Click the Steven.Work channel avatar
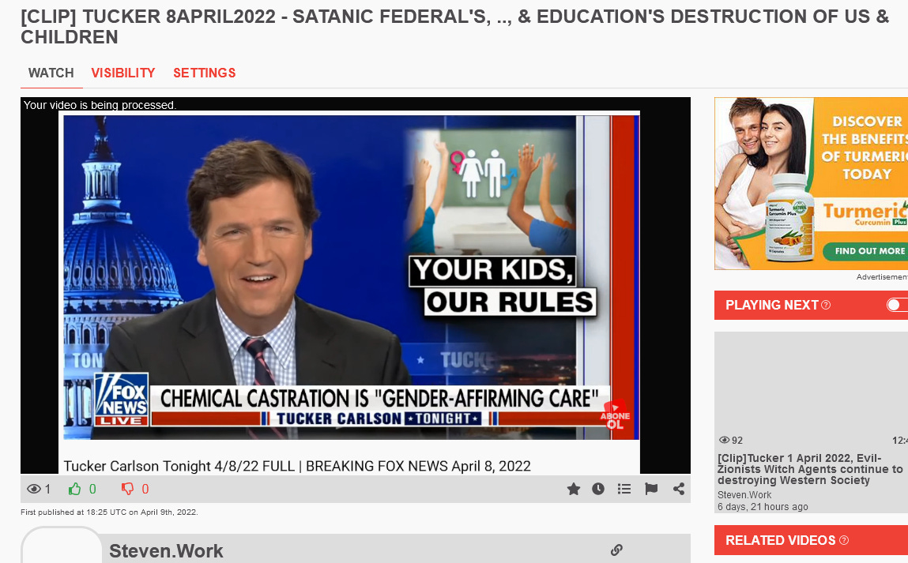The width and height of the screenshot is (908, 563). [62, 545]
